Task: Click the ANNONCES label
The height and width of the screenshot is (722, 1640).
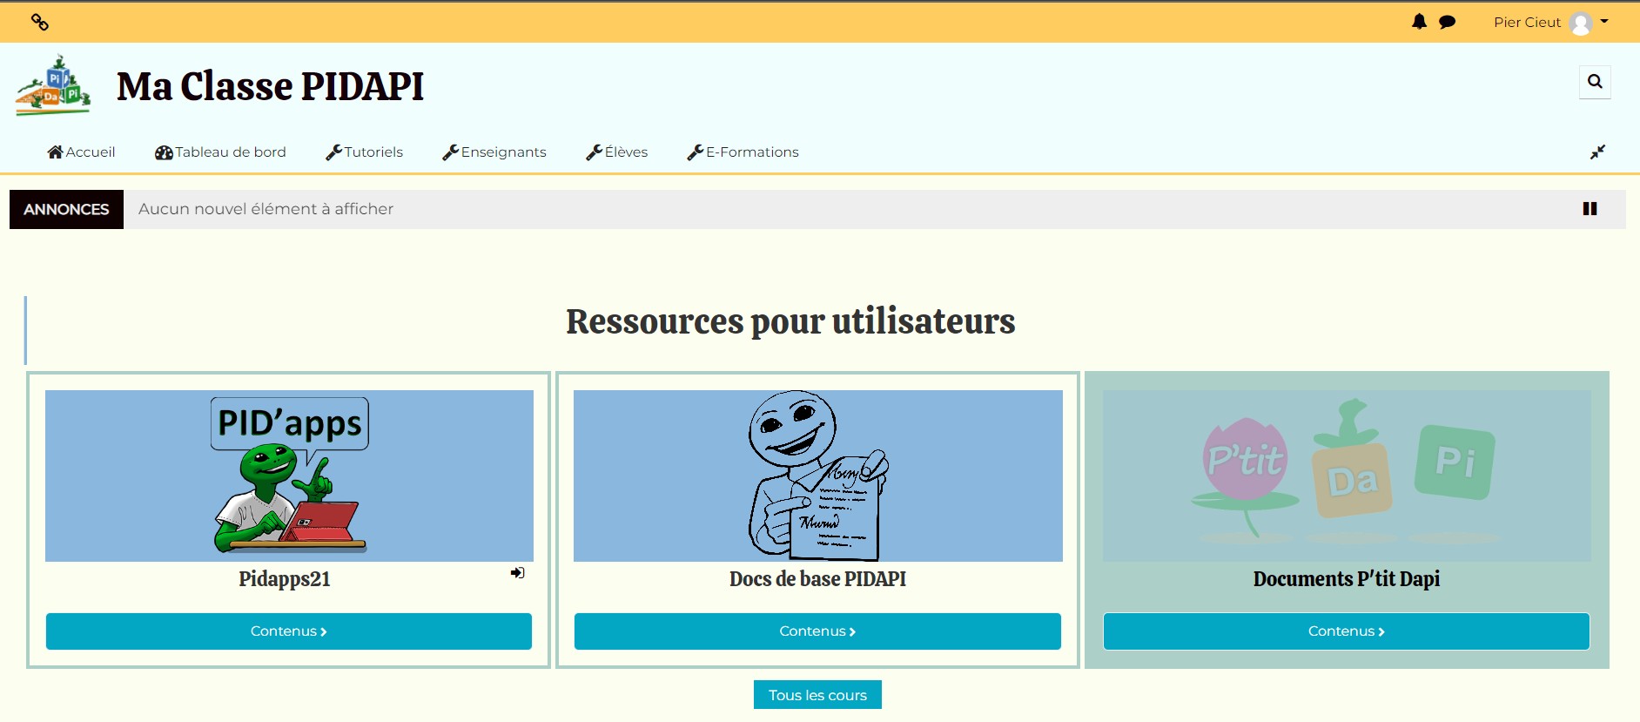Action: 66,209
